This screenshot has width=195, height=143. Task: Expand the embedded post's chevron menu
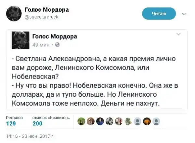178,34
